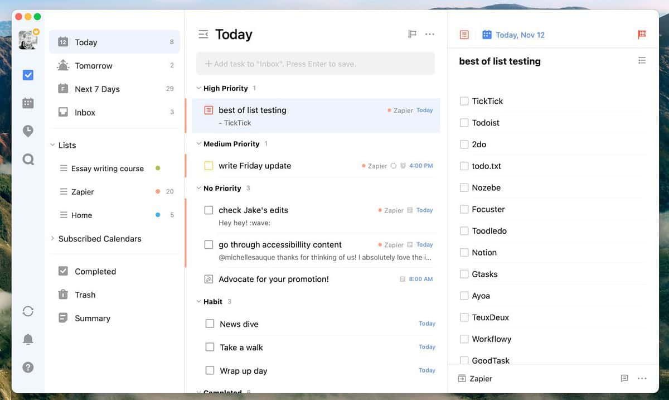669x400 pixels.
Task: Open Notifications bell icon
Action: tap(28, 339)
